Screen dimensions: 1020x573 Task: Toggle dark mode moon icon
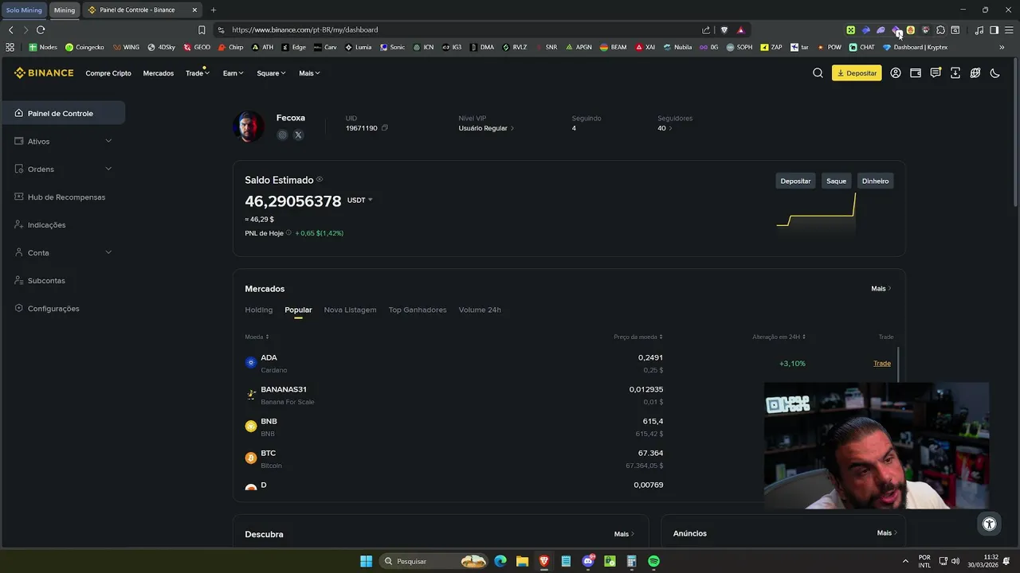(x=995, y=73)
